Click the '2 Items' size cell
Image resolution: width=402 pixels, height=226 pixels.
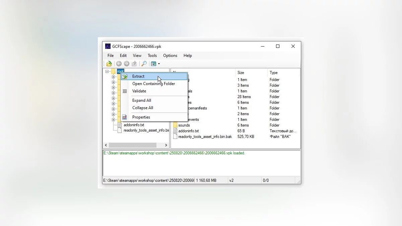point(243,114)
